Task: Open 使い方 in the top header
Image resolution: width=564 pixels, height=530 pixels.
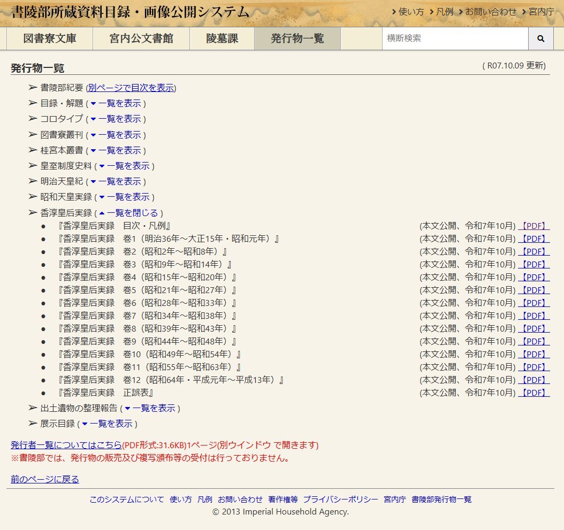Action: tap(408, 12)
